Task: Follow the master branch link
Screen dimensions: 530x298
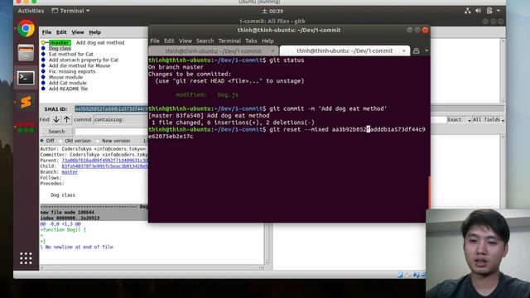Action: [x=70, y=172]
